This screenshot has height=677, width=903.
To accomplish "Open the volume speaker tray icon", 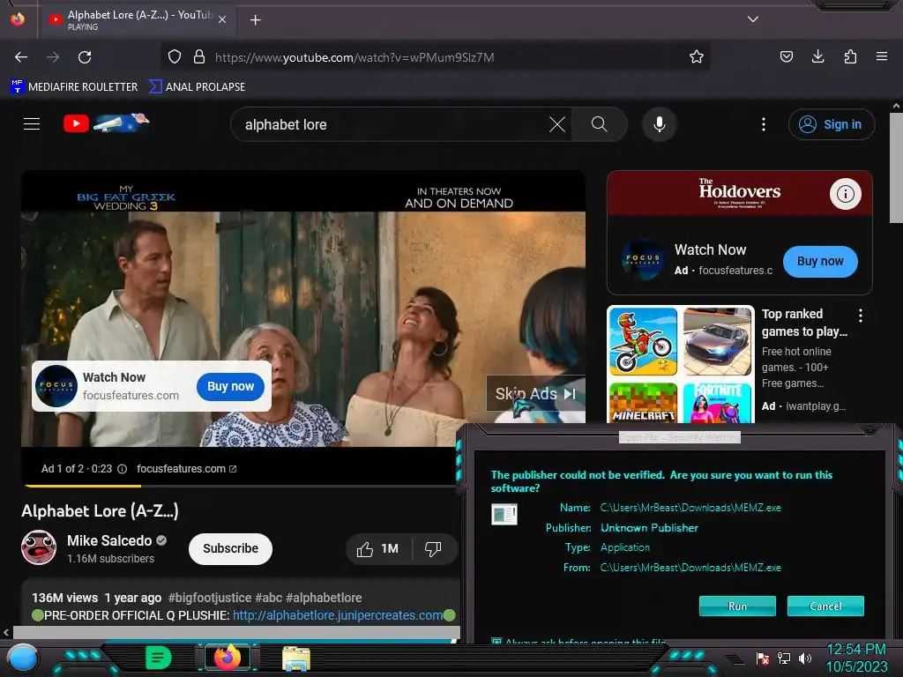I will tap(804, 658).
